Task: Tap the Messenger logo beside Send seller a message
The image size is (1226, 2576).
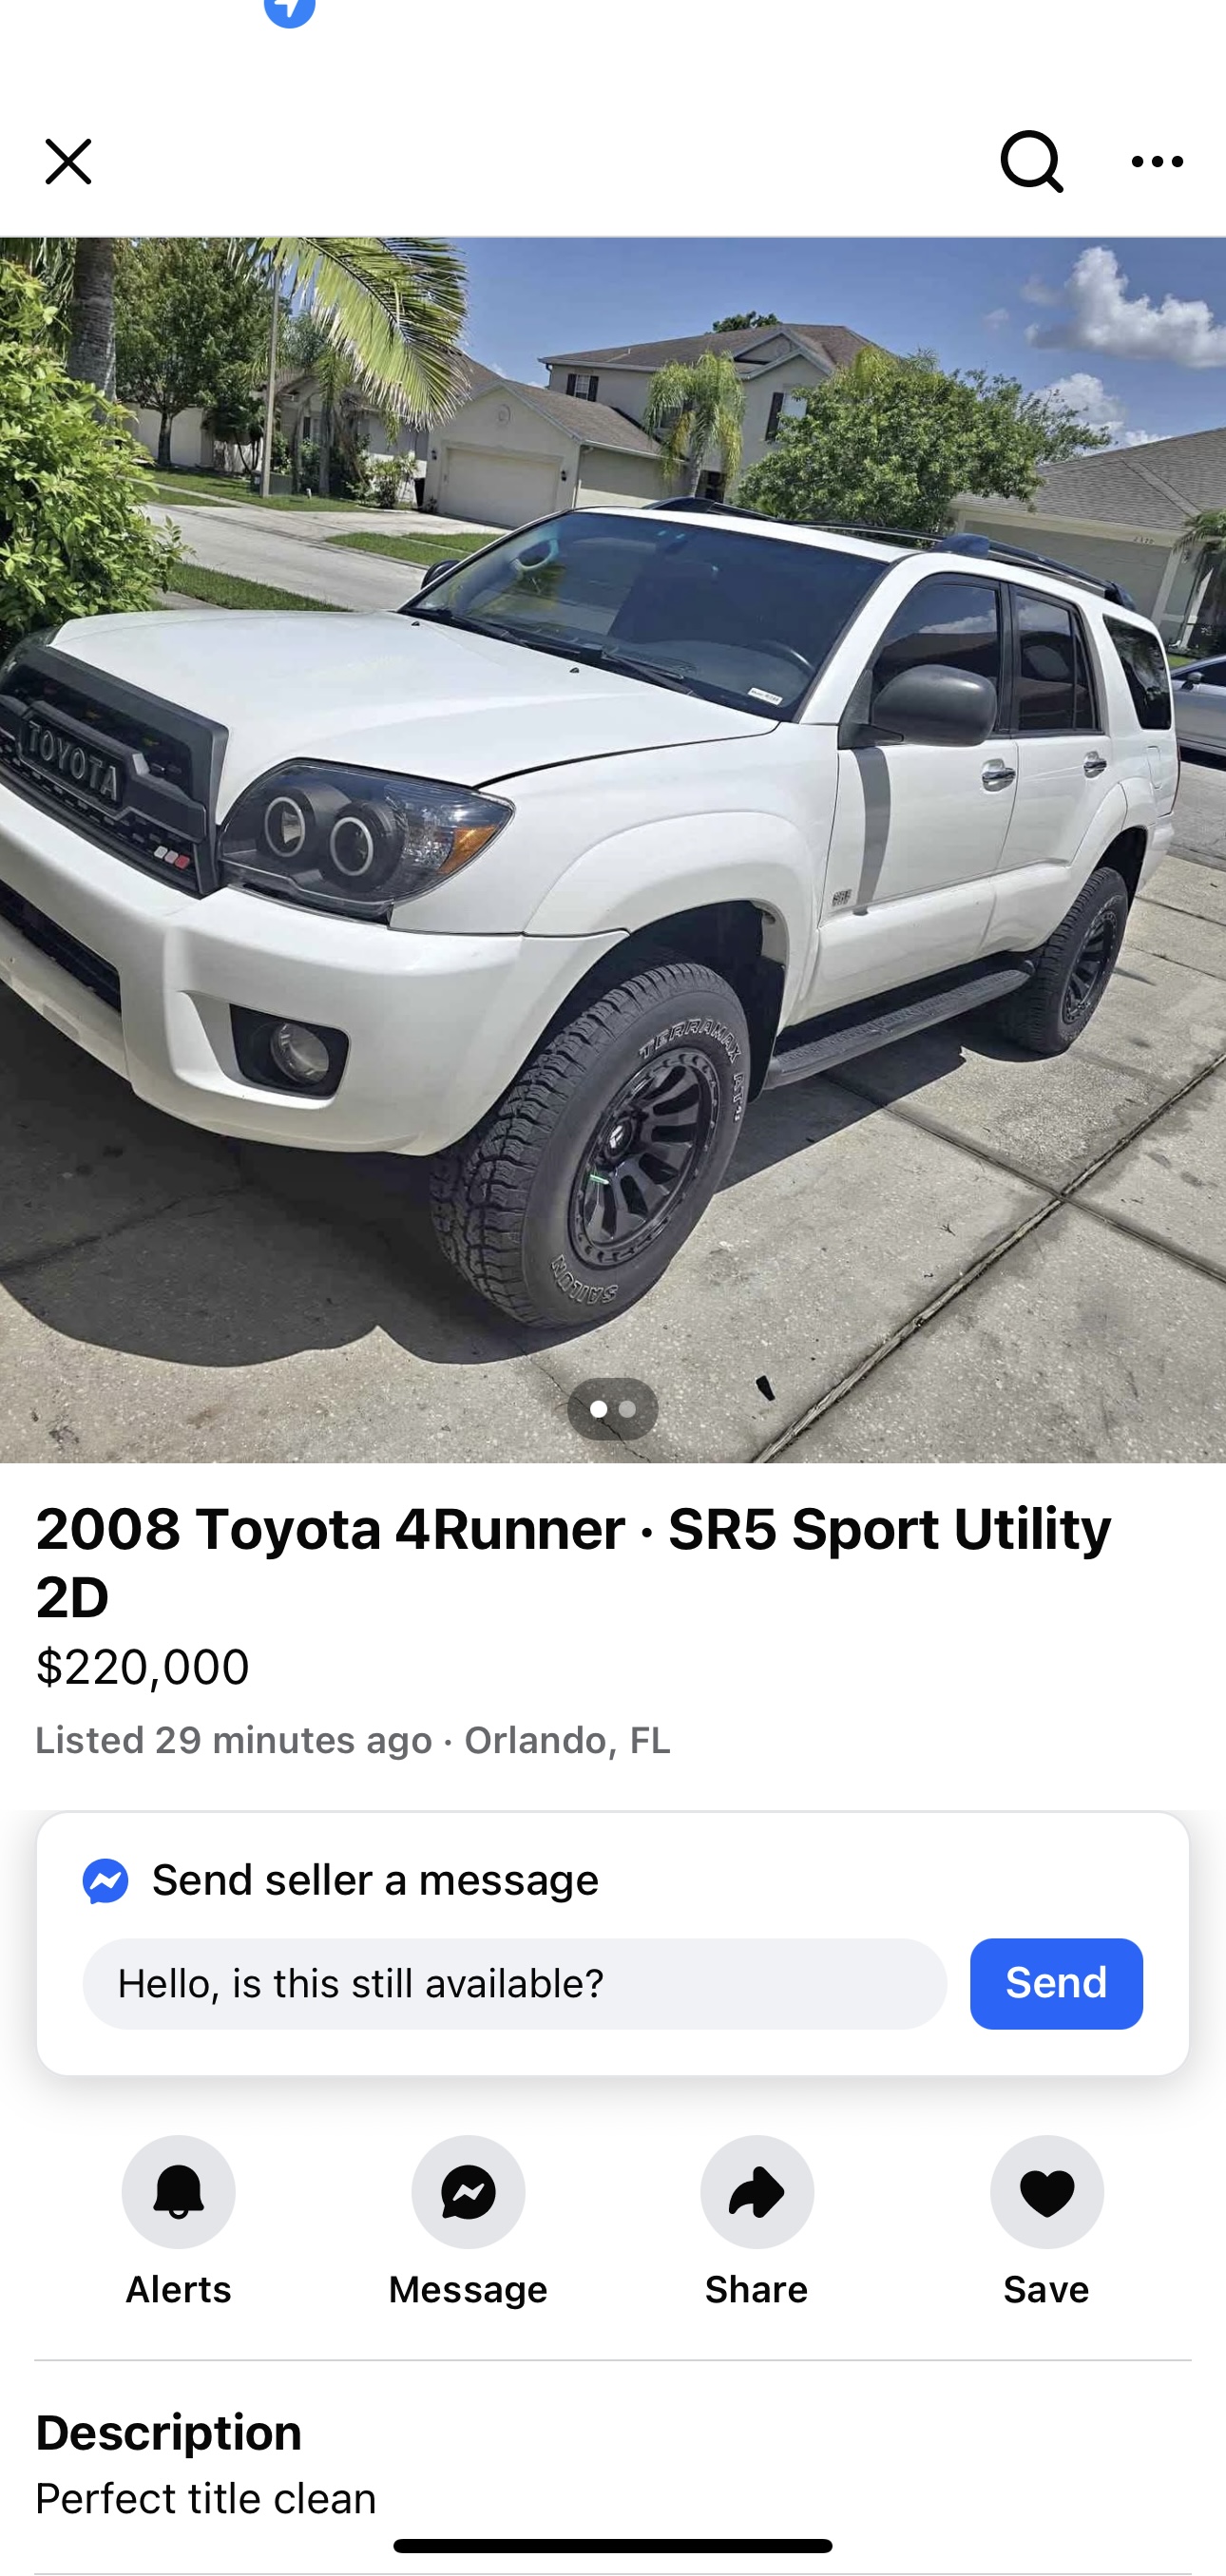Action: (x=105, y=1880)
